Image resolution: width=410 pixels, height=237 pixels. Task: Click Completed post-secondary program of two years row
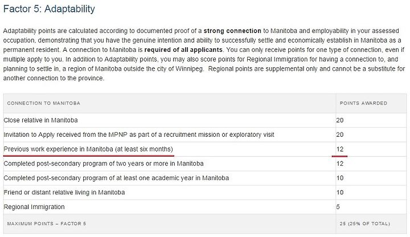click(205, 164)
